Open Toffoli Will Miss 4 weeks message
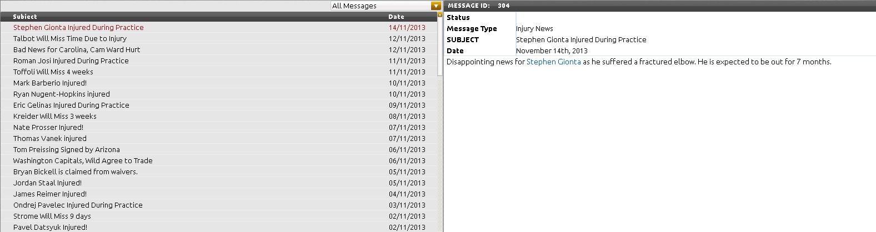 click(x=53, y=72)
